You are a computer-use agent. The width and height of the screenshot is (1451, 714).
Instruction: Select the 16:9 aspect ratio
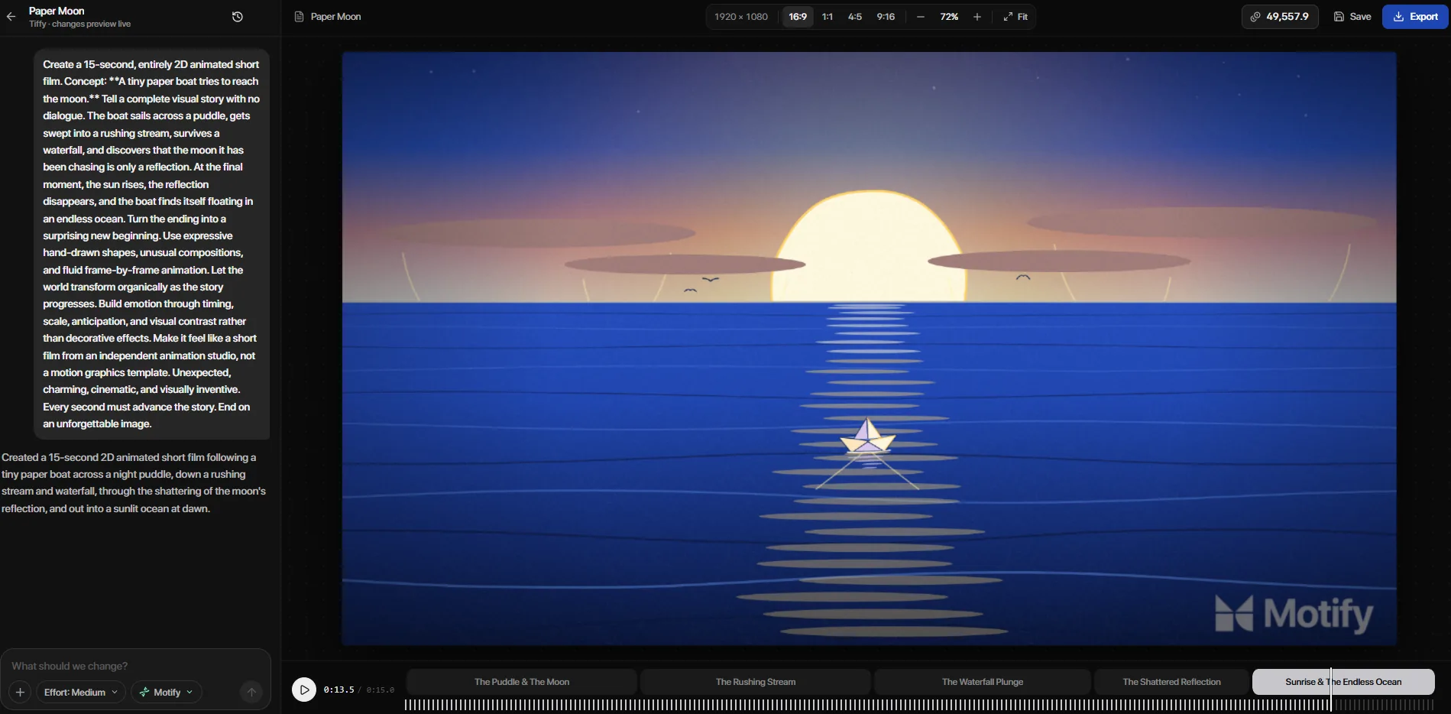click(x=798, y=17)
